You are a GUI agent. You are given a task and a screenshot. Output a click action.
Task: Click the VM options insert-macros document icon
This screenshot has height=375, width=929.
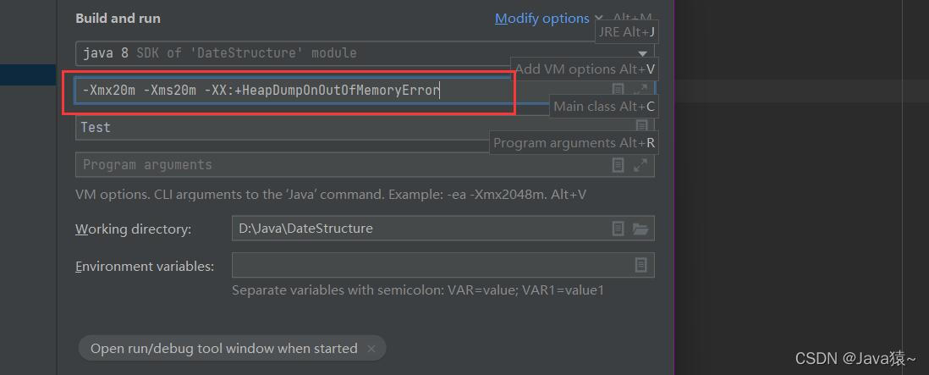pyautogui.click(x=618, y=90)
